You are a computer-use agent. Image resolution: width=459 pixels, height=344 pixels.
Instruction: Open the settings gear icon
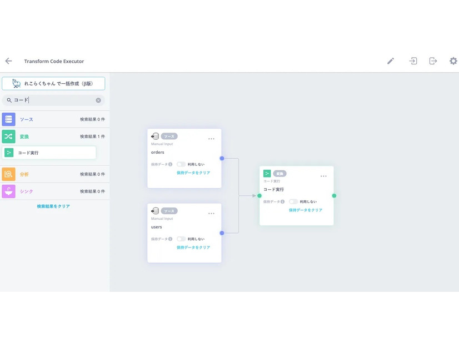tap(453, 61)
